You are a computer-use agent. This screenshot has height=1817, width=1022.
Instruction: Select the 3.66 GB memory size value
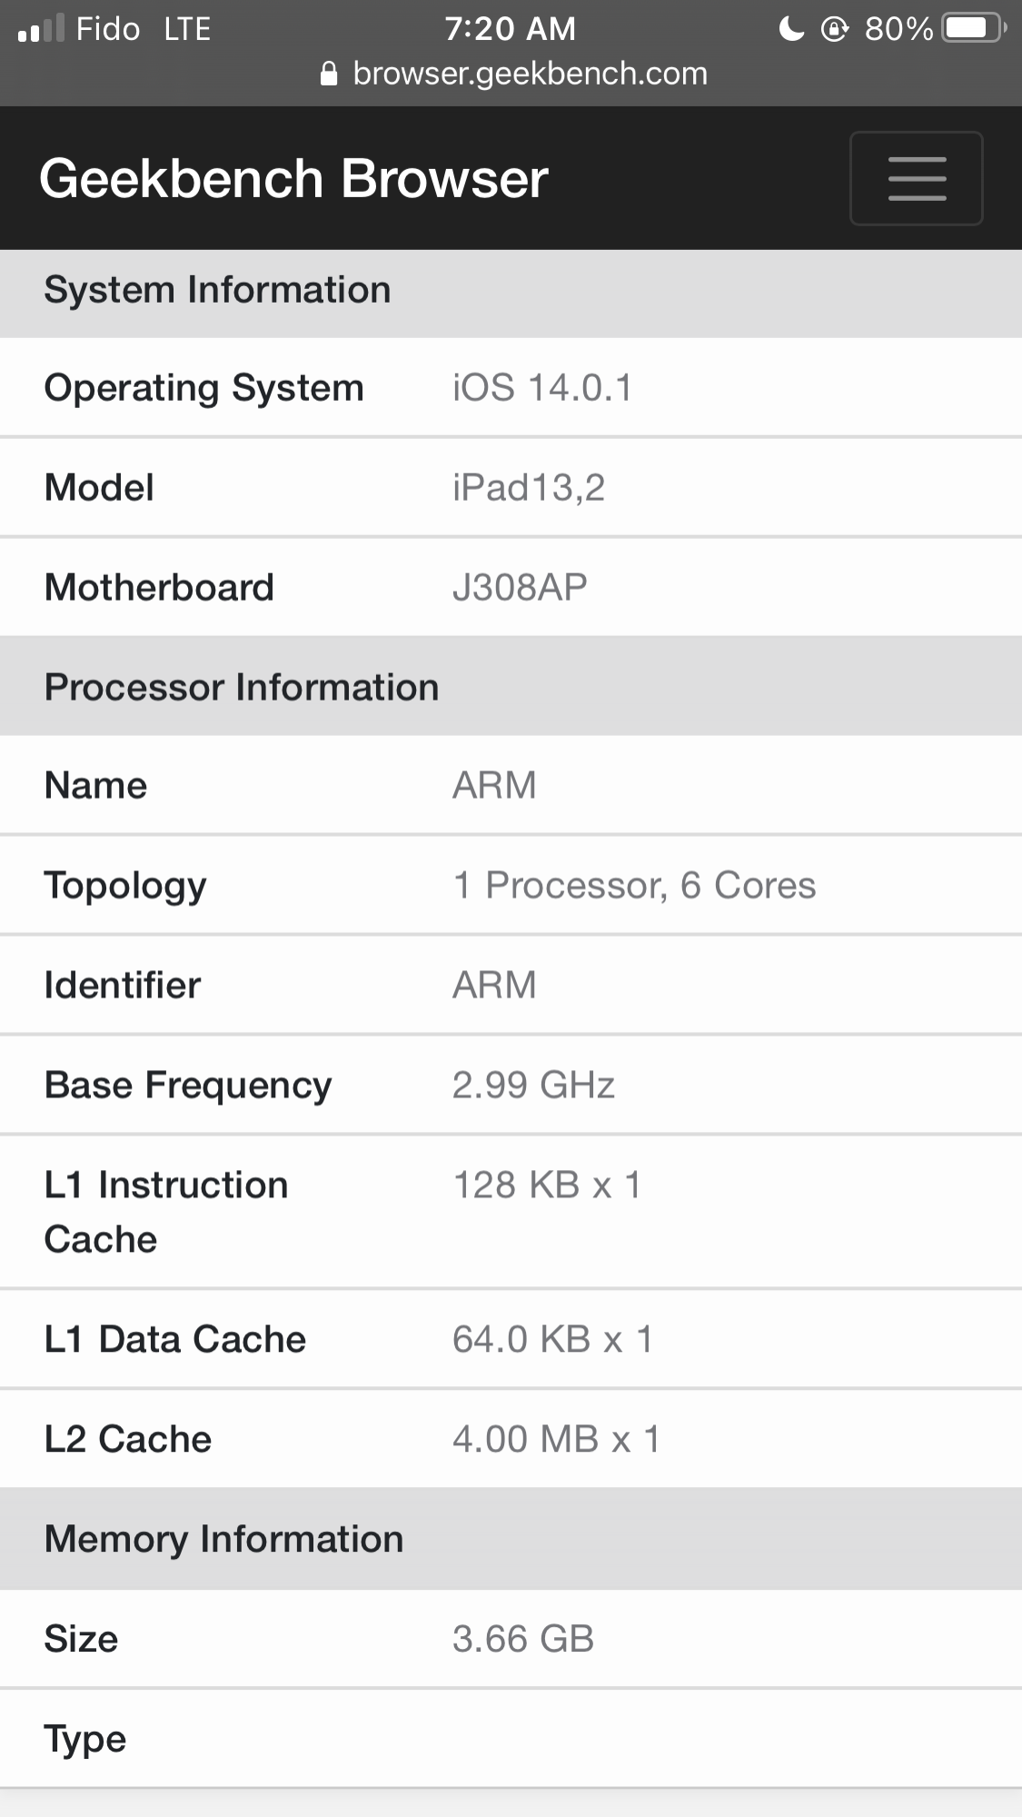click(x=523, y=1639)
